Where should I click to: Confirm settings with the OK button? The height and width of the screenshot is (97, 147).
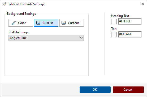[x=95, y=90]
